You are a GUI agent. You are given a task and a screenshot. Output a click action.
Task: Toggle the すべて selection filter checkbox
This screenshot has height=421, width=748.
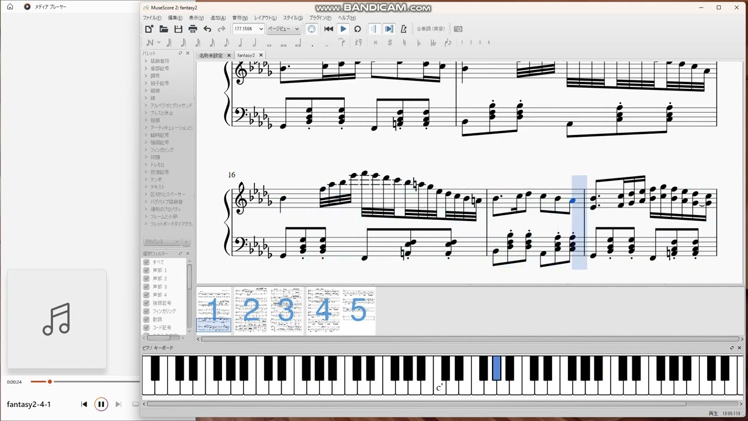147,262
